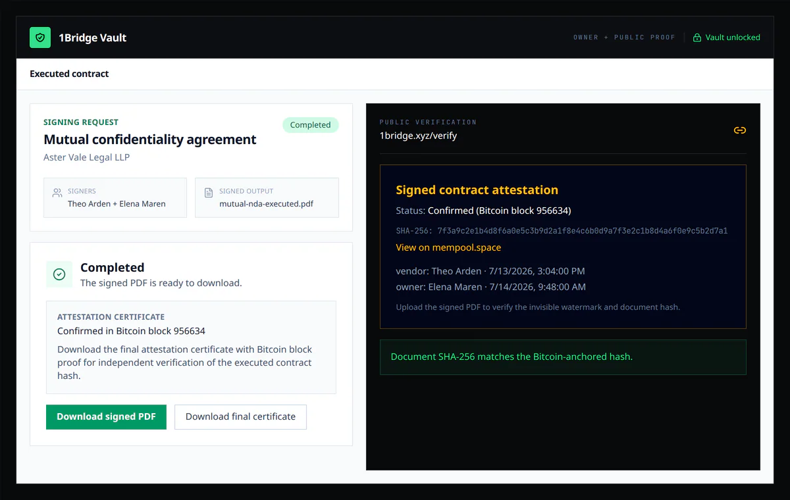The height and width of the screenshot is (500, 790).
Task: Click the attestation certificate description paragraph
Action: 185,362
